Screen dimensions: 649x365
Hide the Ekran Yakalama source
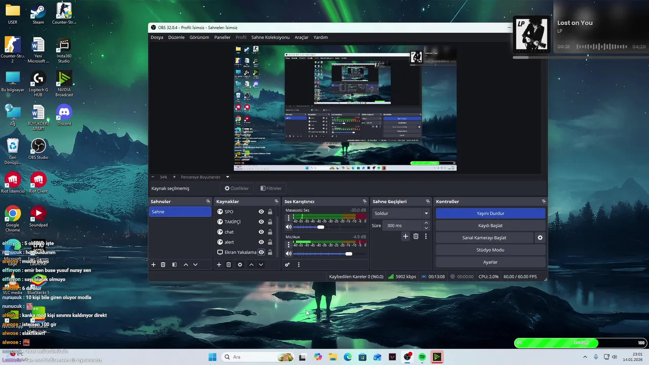tap(261, 252)
